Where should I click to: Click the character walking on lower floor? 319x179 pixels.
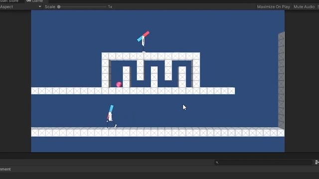coord(111,117)
